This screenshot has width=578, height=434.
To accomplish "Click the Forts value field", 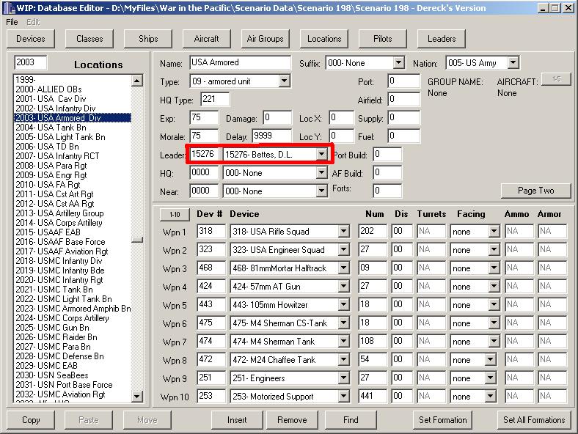I will 387,191.
